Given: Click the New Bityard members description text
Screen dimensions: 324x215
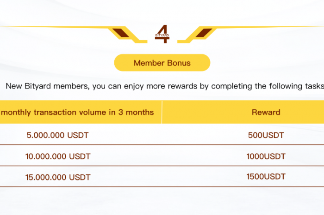Looking at the screenshot, I should coord(165,86).
